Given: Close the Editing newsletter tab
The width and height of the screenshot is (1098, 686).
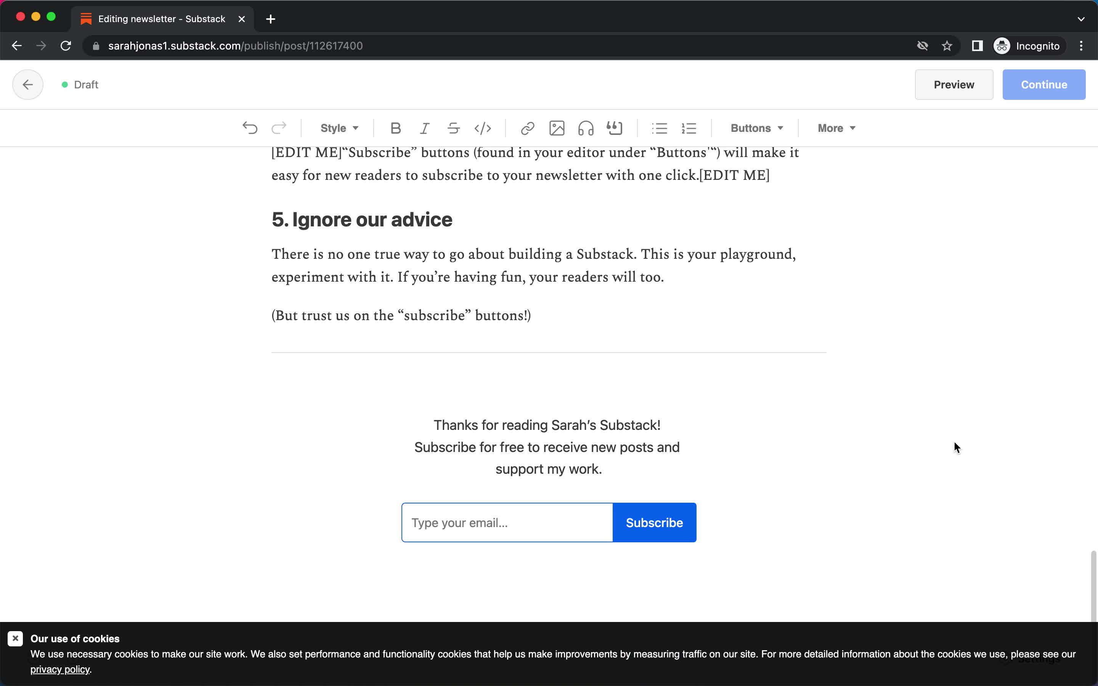Looking at the screenshot, I should (242, 19).
